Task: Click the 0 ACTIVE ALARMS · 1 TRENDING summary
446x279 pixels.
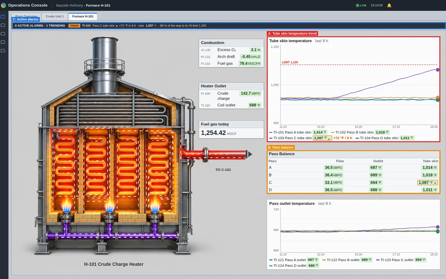Action: tap(40, 26)
